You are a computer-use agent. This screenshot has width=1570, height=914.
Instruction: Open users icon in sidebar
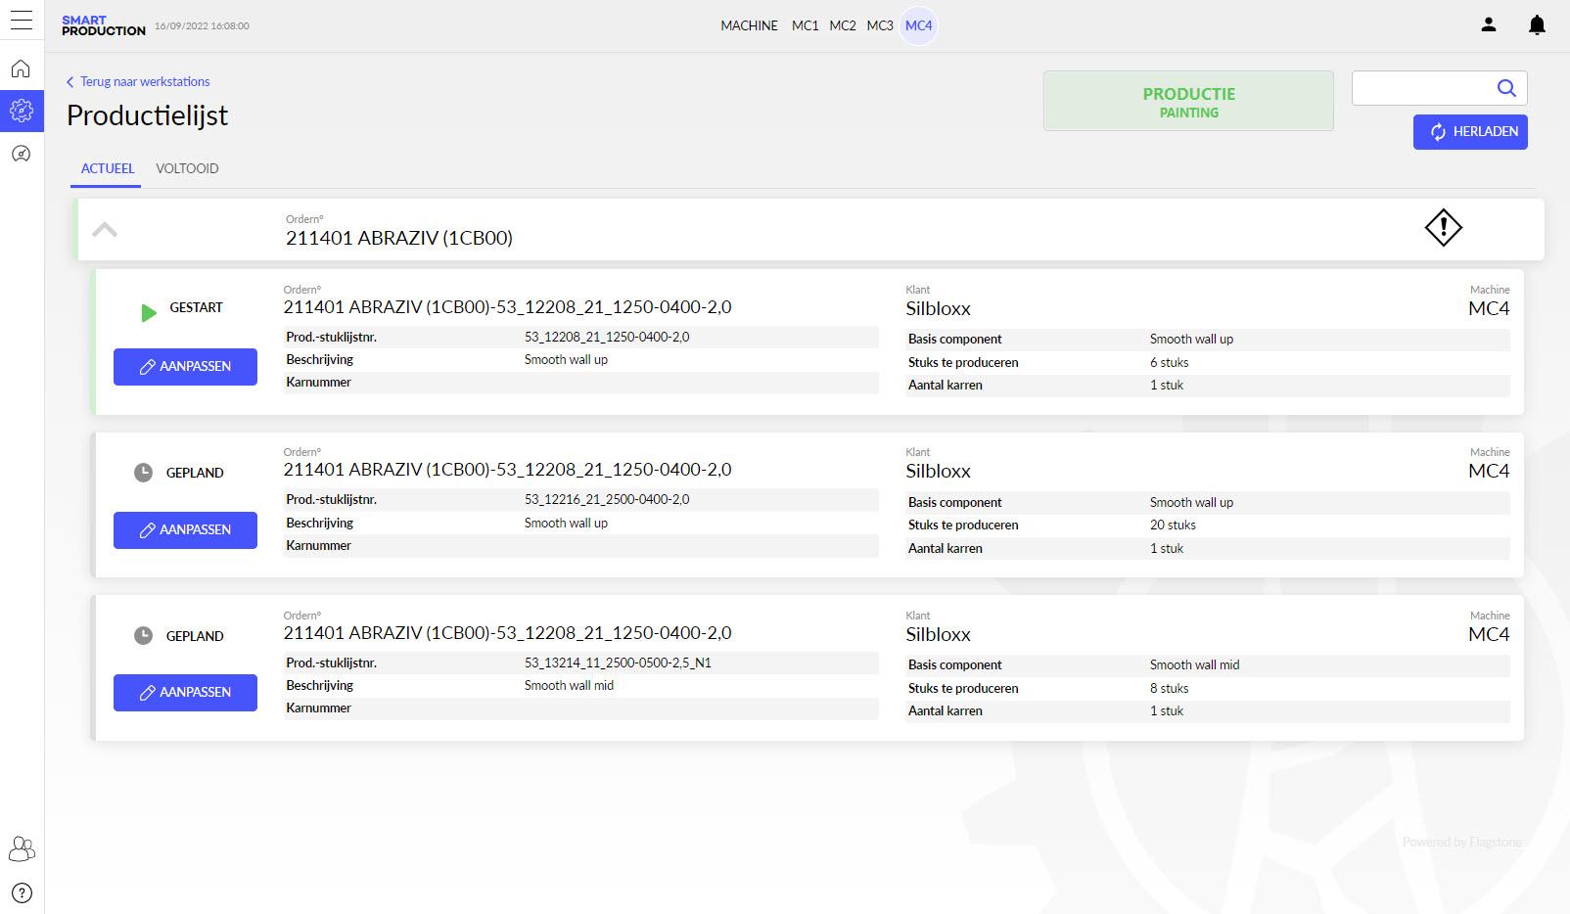22,848
